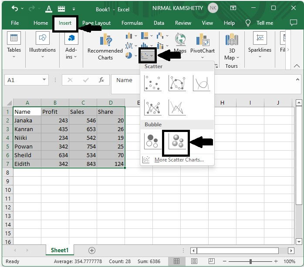Open the View tab
This screenshot has width=304, height=267.
[x=207, y=23]
